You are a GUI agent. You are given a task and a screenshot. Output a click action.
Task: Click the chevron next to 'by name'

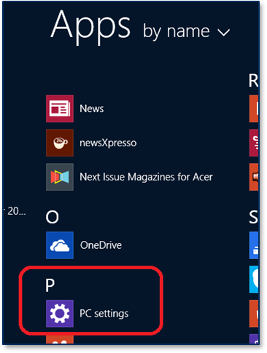[223, 33]
